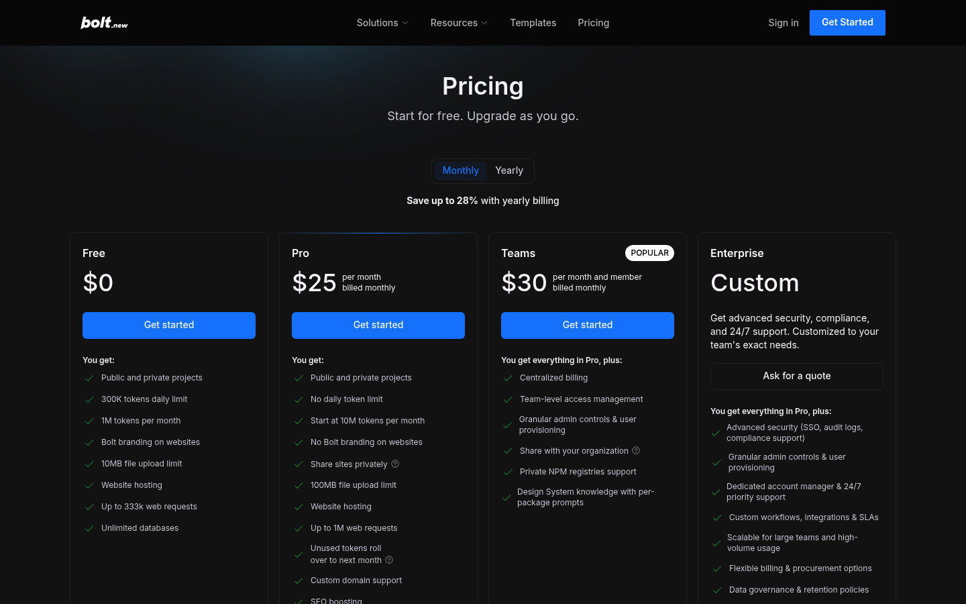Click the '$30' Teams price

coord(524,283)
